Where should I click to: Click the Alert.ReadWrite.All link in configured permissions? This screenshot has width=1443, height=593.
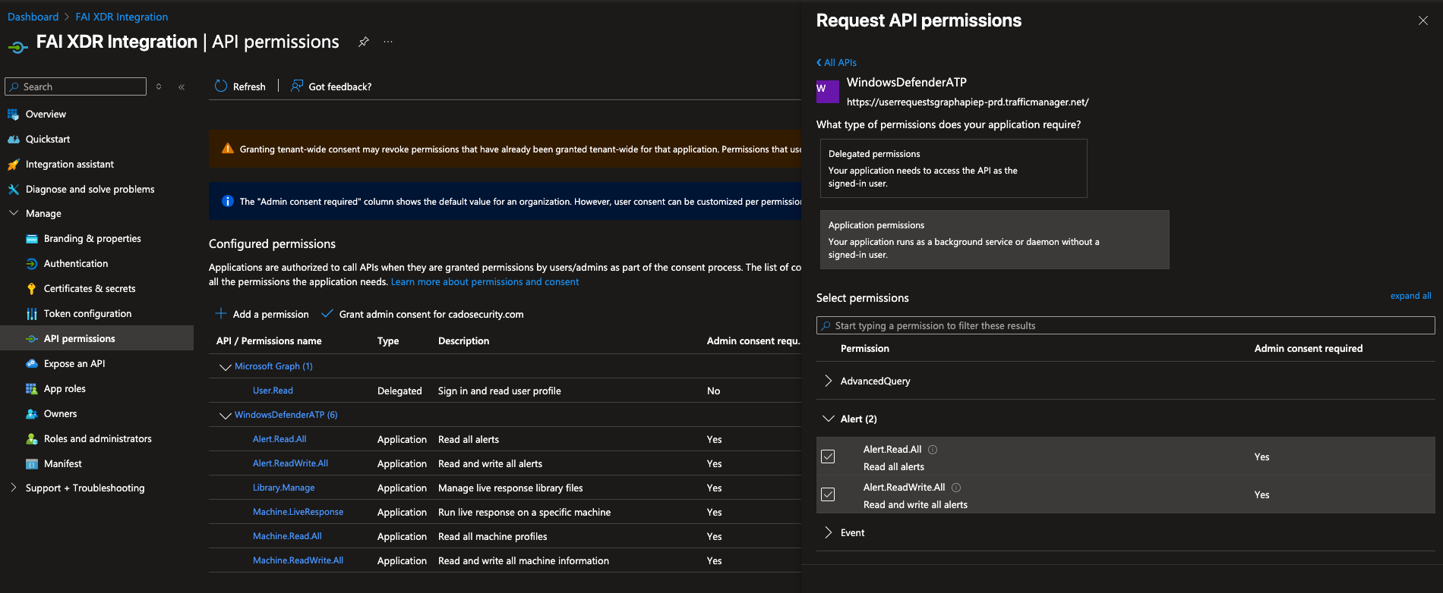pos(290,463)
